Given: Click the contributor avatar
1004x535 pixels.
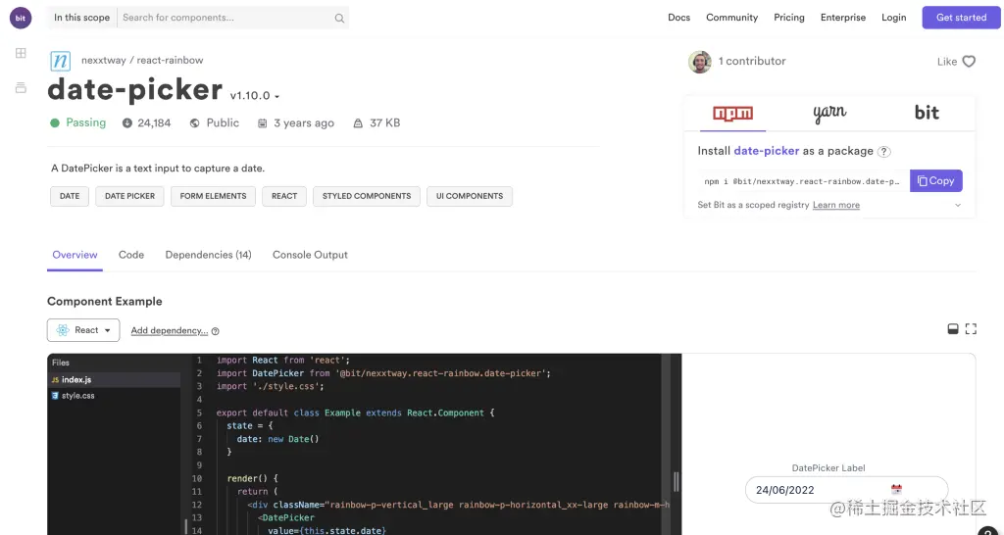Looking at the screenshot, I should [x=699, y=62].
